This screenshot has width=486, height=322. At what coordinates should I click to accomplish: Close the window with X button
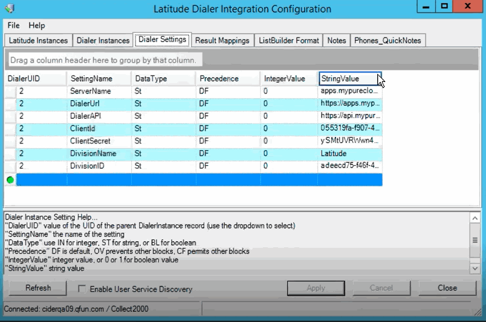click(468, 6)
